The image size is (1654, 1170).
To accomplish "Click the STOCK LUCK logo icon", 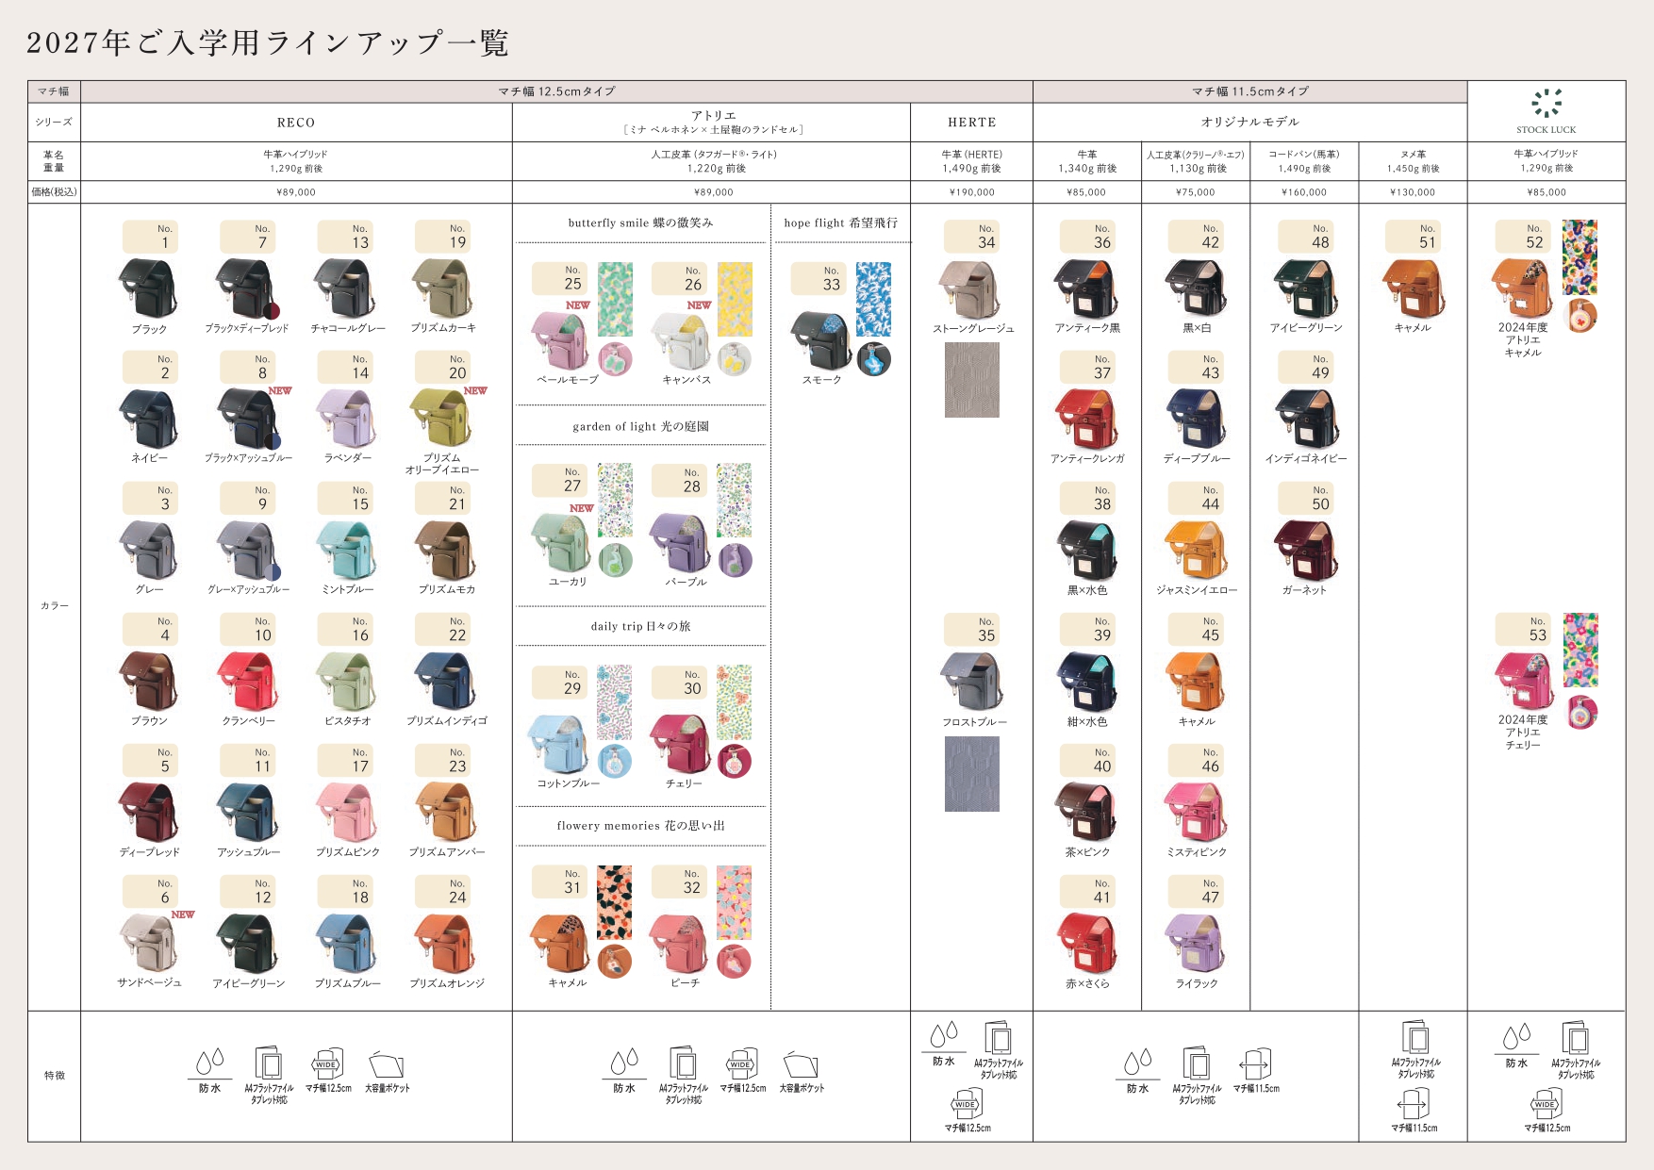I will pyautogui.click(x=1546, y=104).
